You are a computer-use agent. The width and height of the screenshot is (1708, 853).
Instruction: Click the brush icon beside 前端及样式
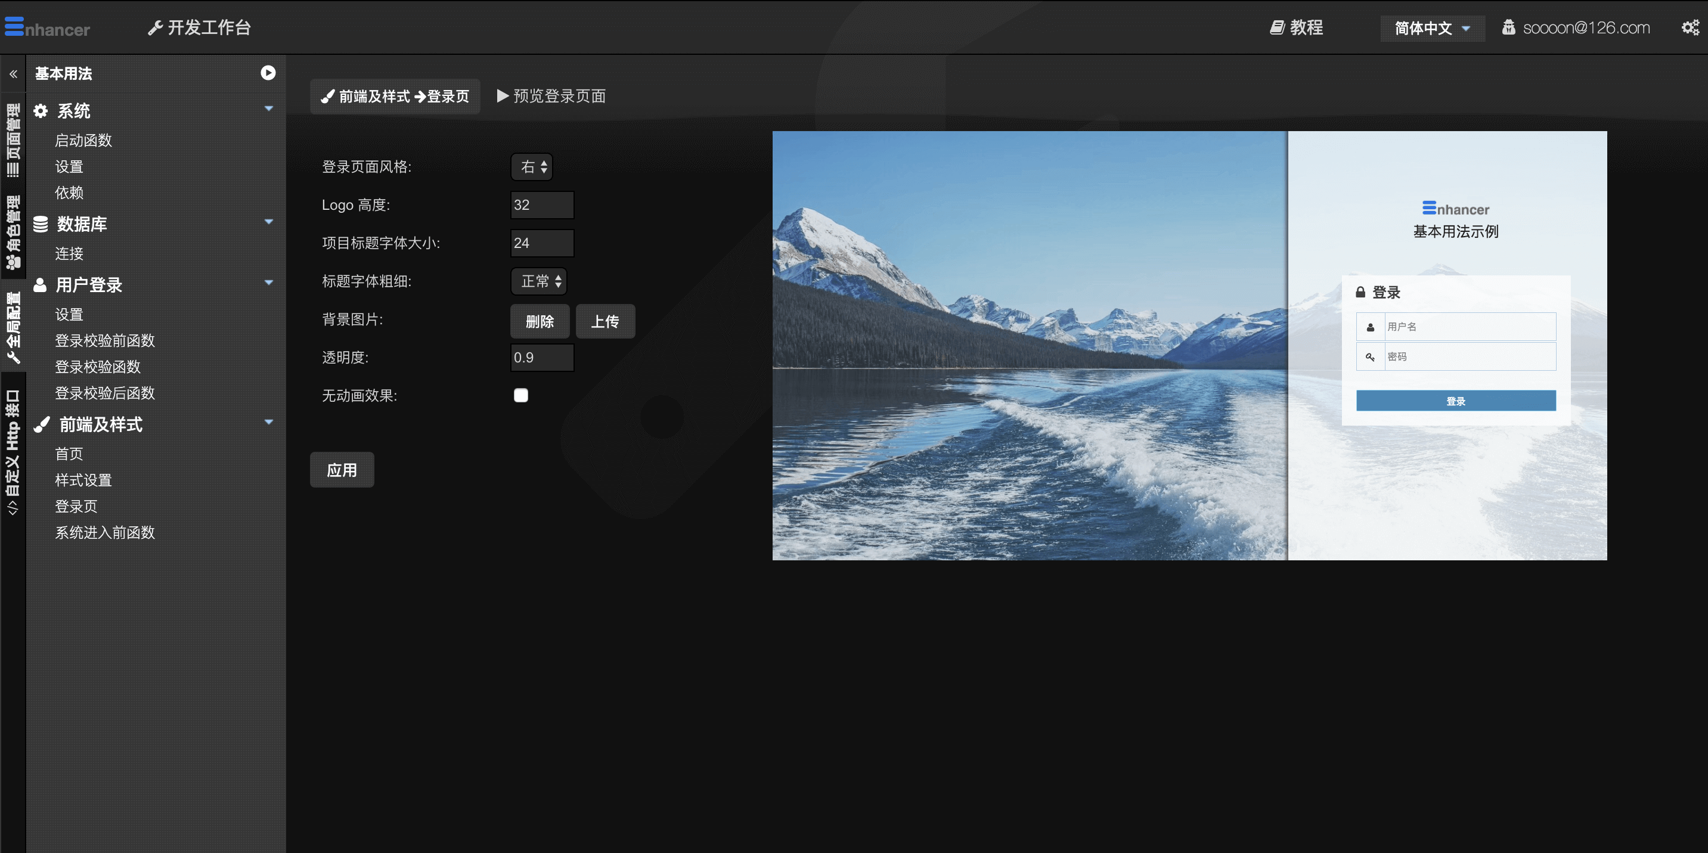(42, 425)
